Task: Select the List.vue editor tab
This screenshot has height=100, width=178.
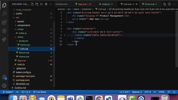Action: 127,4
